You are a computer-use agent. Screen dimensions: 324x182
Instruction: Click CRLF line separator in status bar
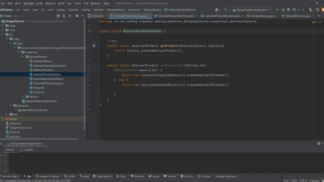pos(294,180)
